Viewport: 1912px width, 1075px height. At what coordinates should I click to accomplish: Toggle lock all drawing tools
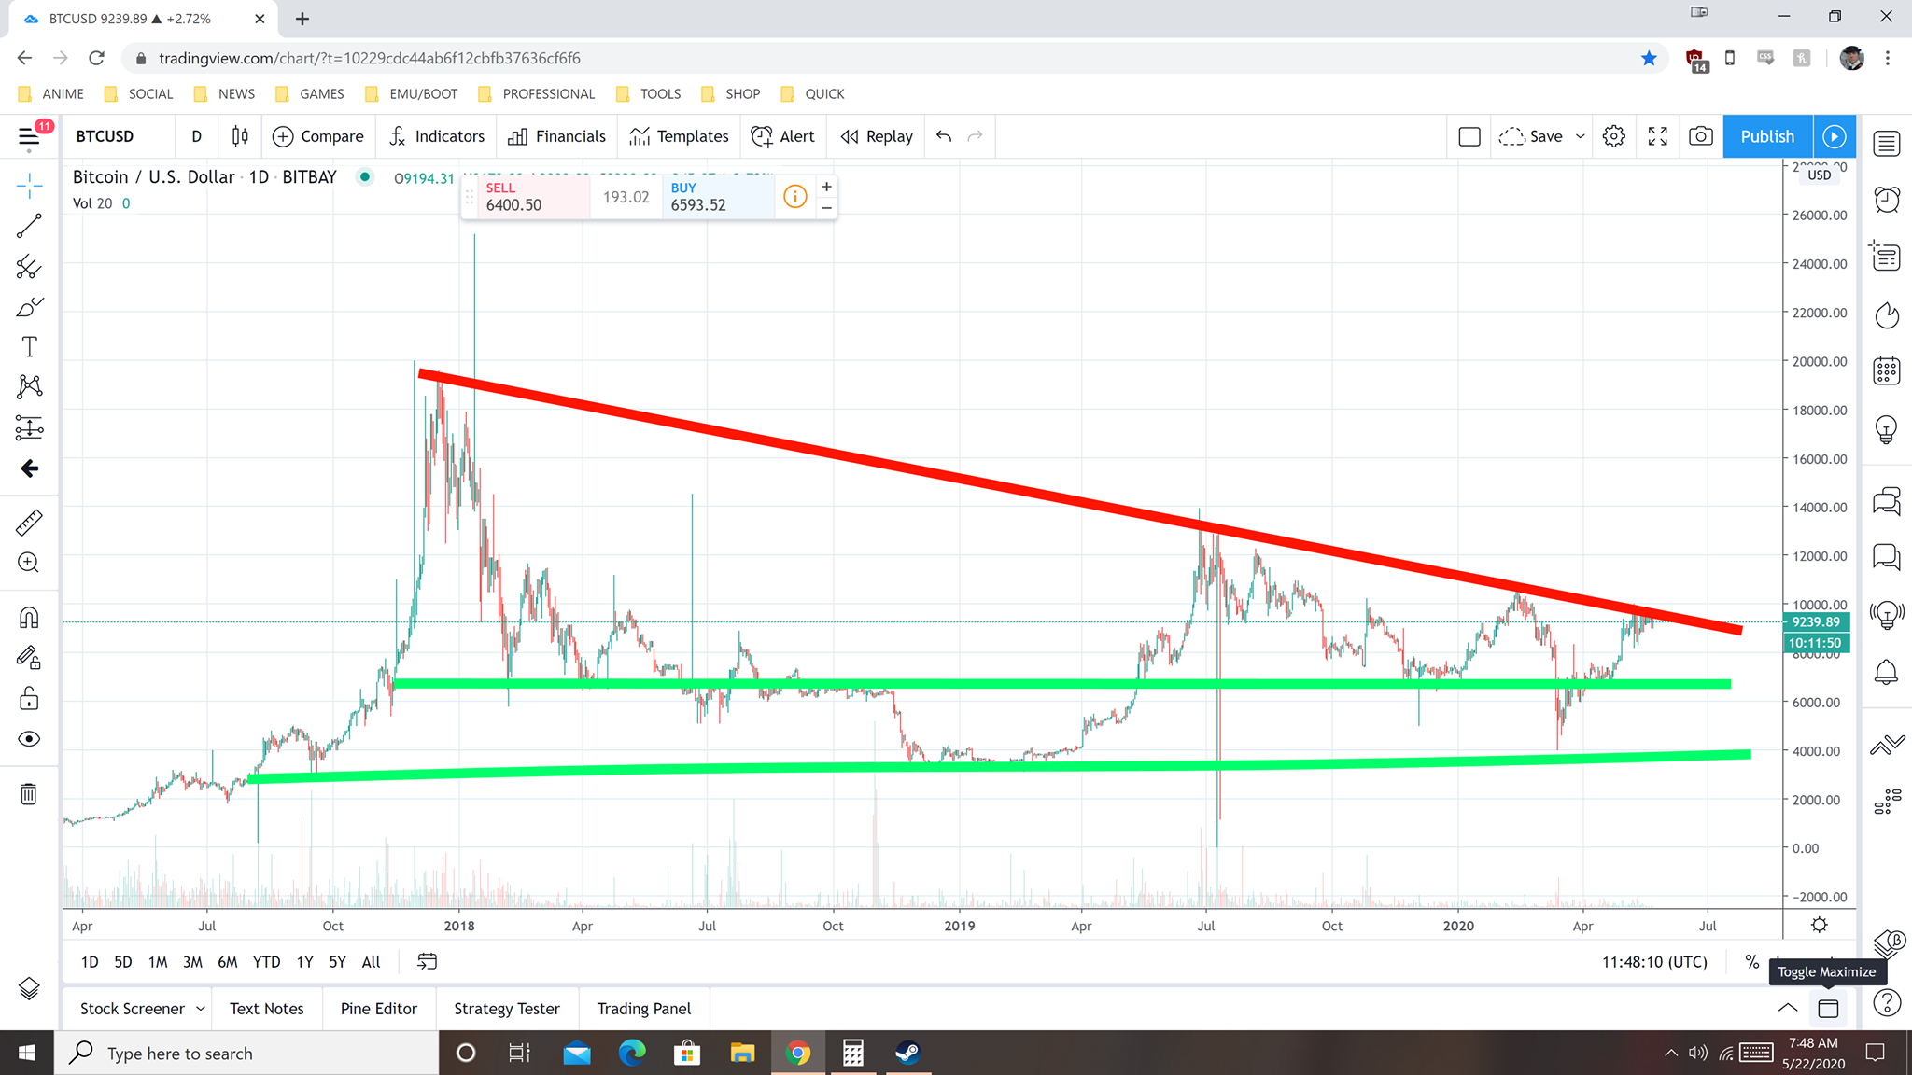(29, 699)
